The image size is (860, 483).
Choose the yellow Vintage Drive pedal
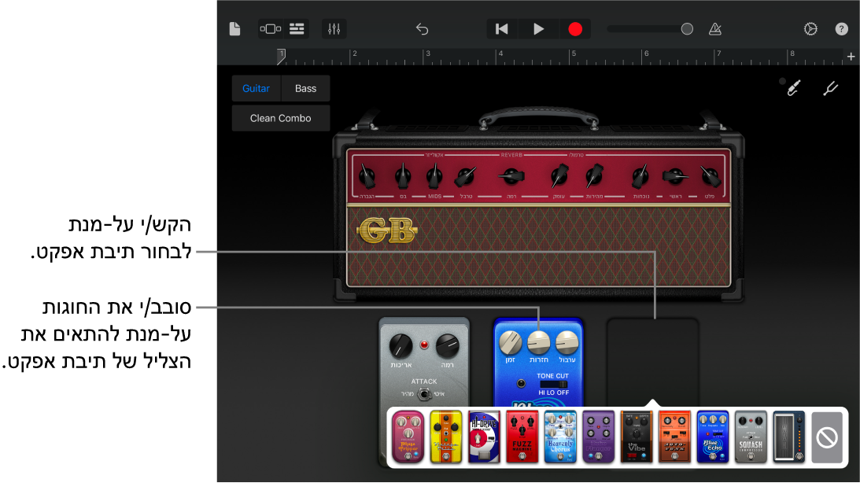pos(446,437)
